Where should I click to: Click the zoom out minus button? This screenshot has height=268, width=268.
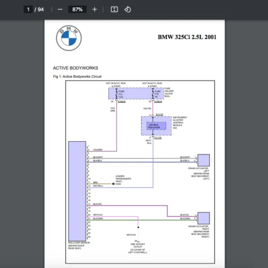coord(60,9)
